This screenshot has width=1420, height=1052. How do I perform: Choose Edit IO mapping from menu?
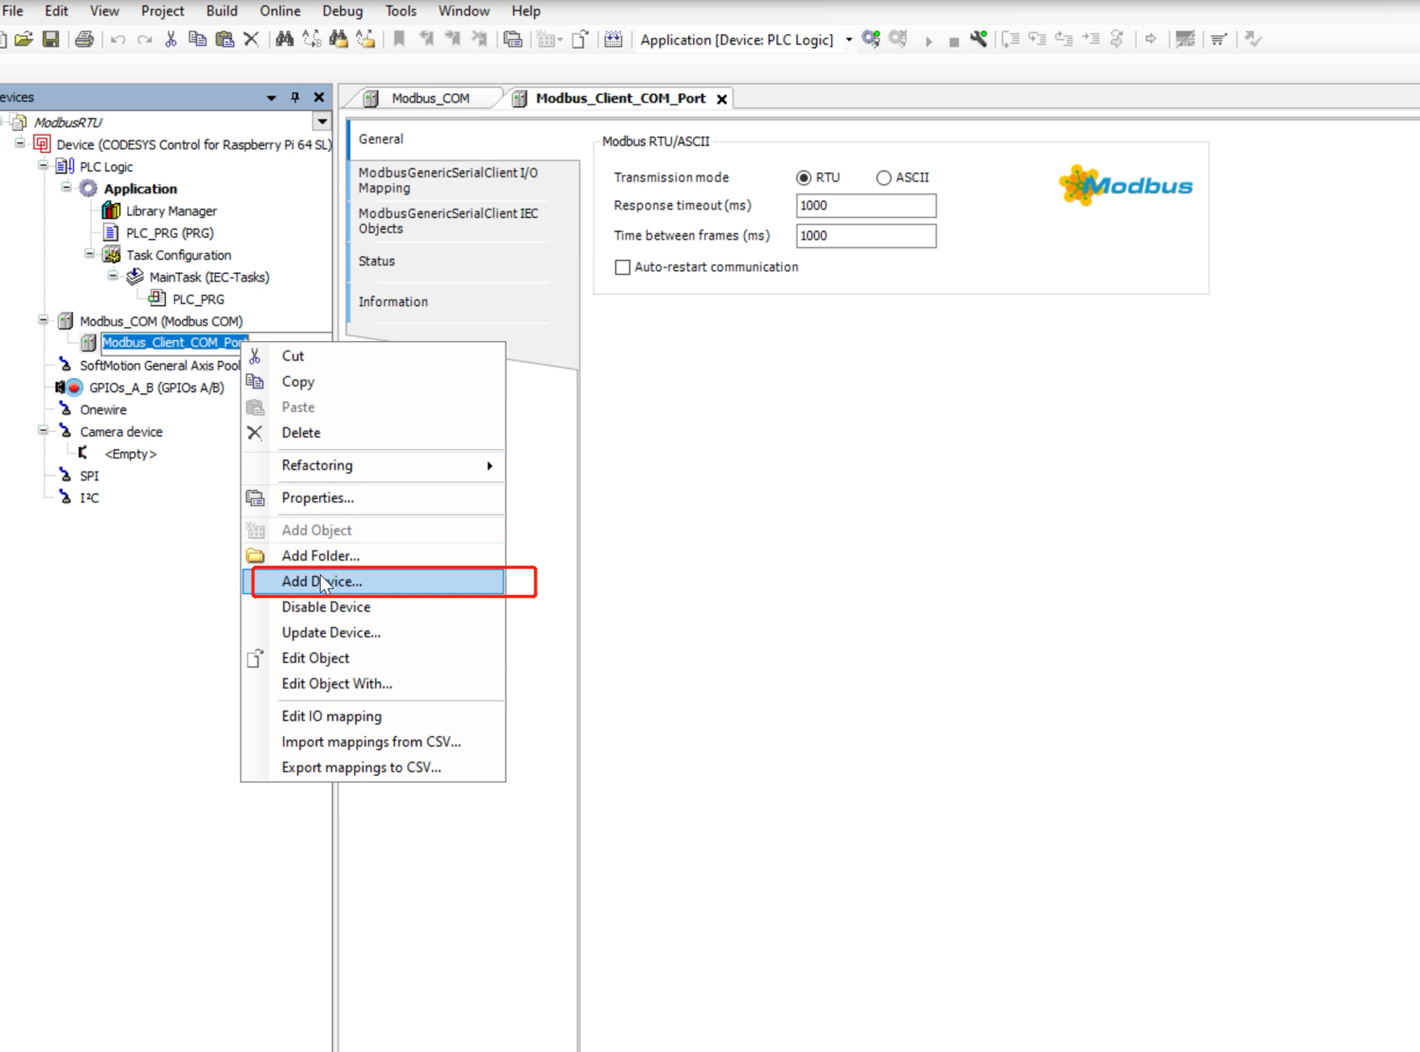coord(373,716)
